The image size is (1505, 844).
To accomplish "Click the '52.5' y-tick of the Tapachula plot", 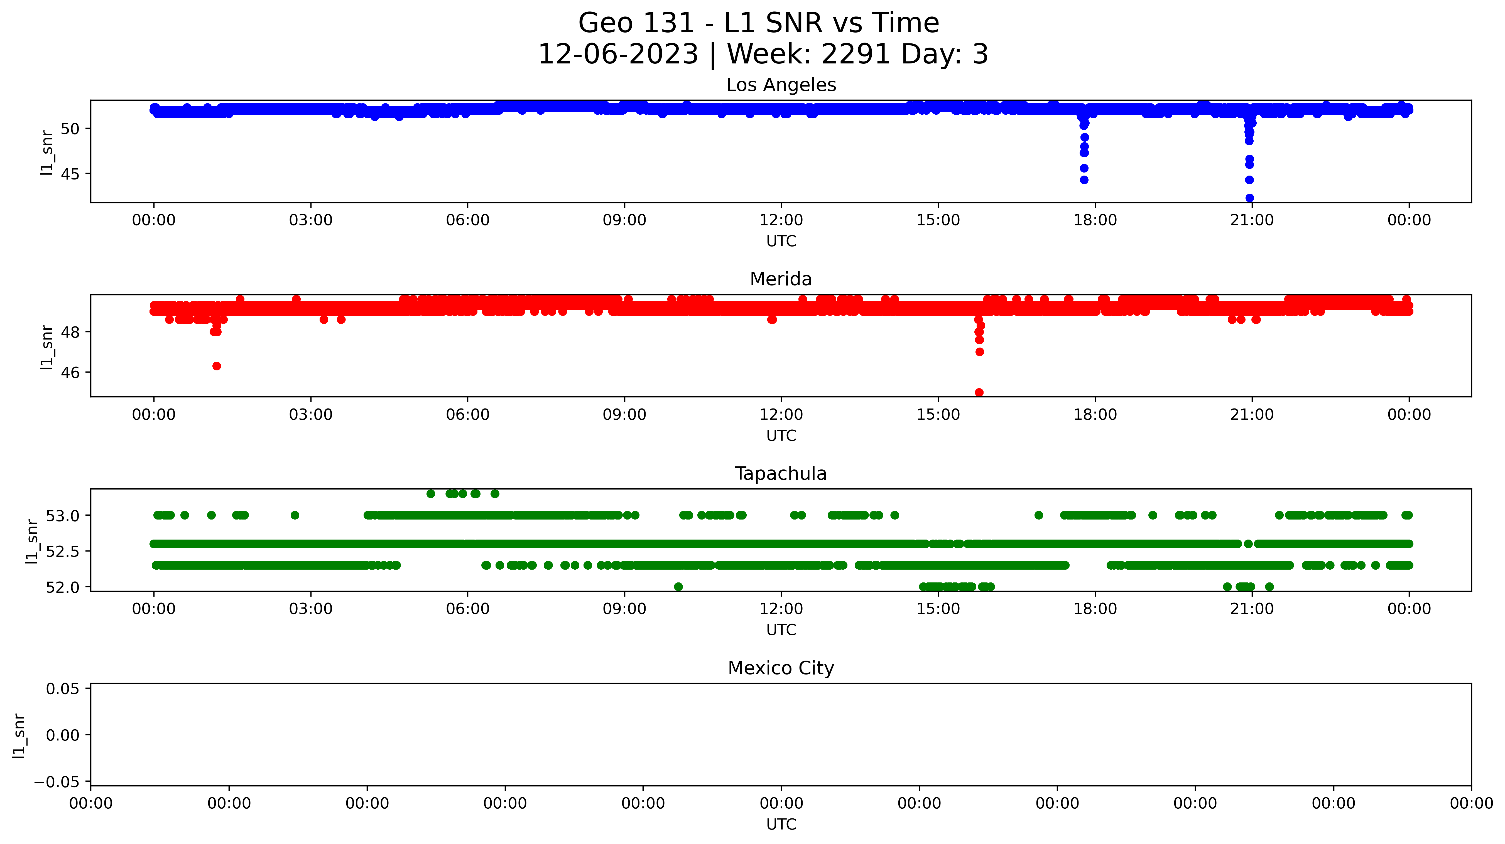I will [x=63, y=551].
